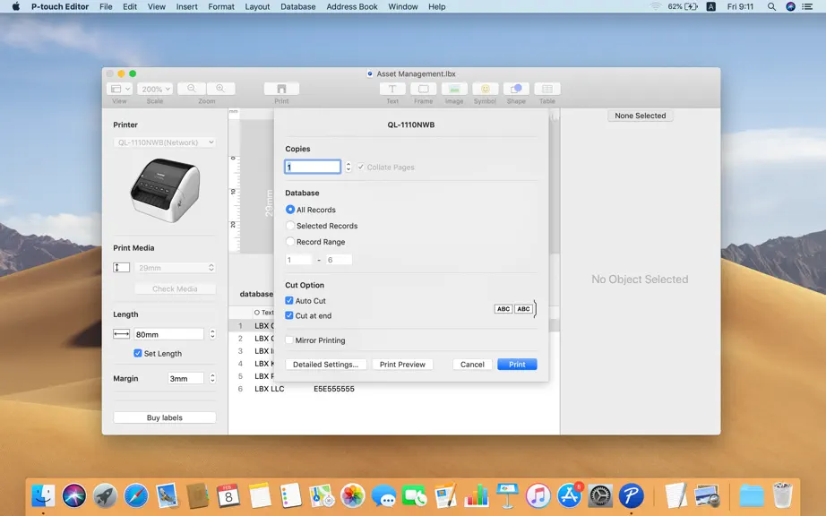The width and height of the screenshot is (826, 516).
Task: Open Messages from the dock
Action: 383,495
